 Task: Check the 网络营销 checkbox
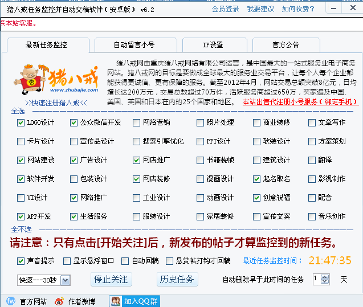click(x=136, y=122)
